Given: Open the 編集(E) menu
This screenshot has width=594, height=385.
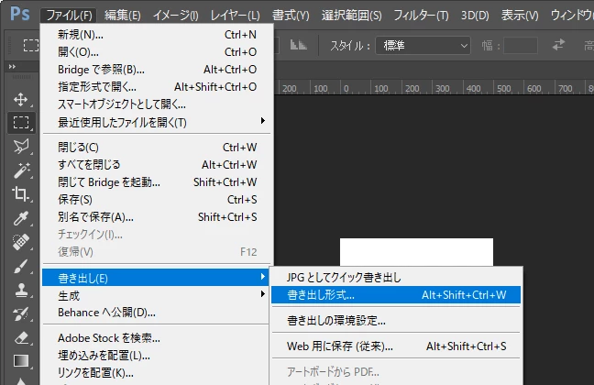Looking at the screenshot, I should [123, 16].
